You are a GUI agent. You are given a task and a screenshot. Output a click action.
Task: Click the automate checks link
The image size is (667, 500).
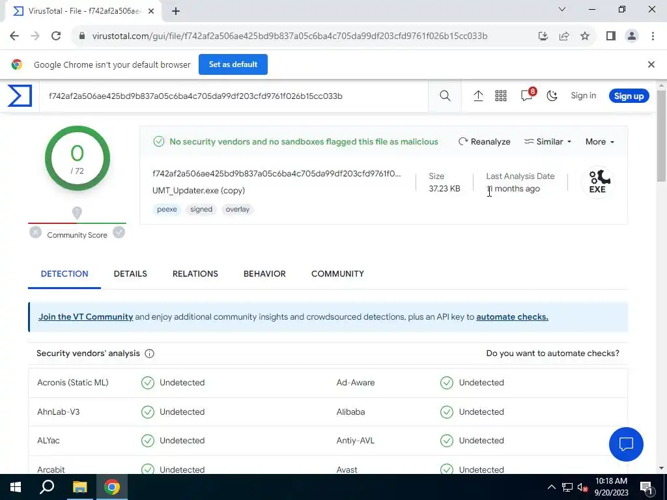pyautogui.click(x=512, y=317)
